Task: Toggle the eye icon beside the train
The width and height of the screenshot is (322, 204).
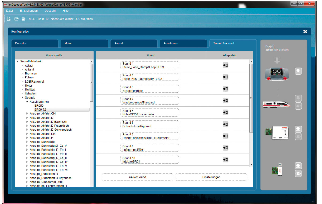Action: click(298, 106)
